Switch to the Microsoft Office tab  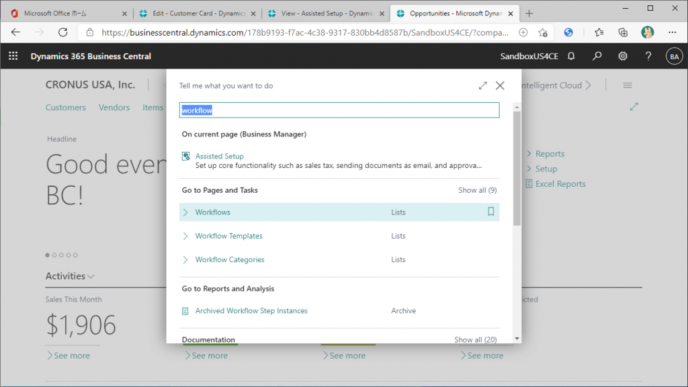point(55,13)
